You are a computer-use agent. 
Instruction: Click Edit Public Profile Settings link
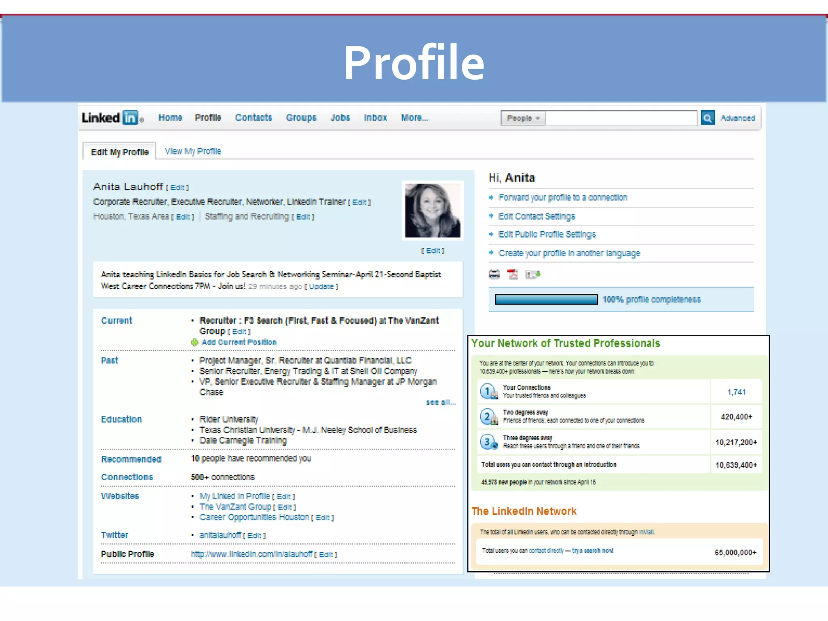coord(547,234)
